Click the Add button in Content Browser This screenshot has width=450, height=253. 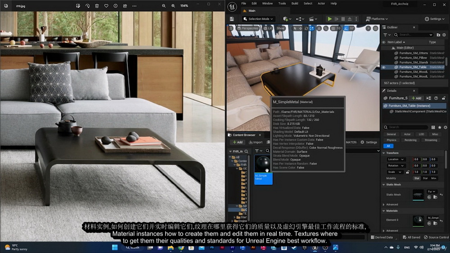tap(238, 142)
